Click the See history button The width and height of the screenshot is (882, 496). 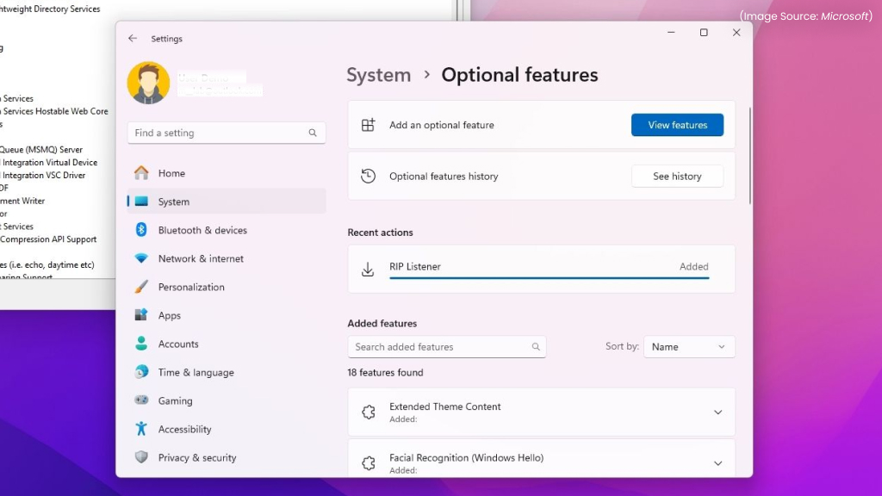click(677, 177)
